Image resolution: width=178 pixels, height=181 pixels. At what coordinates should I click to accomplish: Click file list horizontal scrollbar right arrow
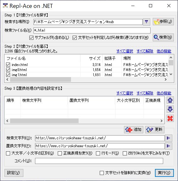(166, 79)
